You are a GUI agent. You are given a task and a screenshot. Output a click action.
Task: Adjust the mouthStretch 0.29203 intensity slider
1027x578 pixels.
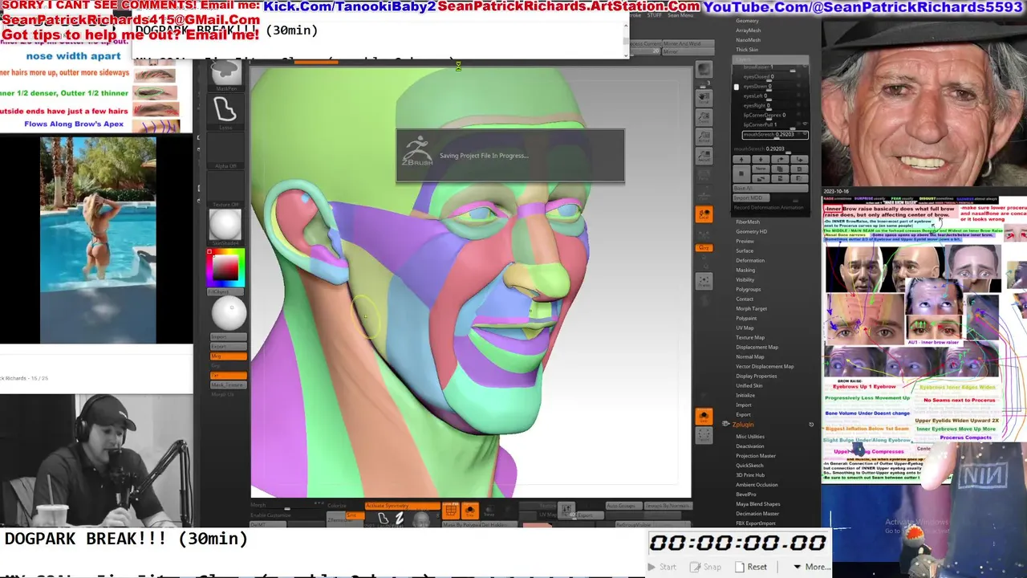pyautogui.click(x=771, y=149)
